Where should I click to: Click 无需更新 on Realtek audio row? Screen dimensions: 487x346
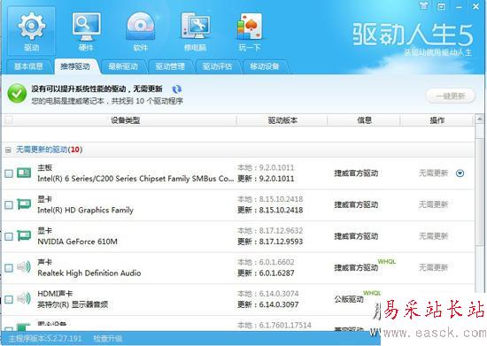433,267
